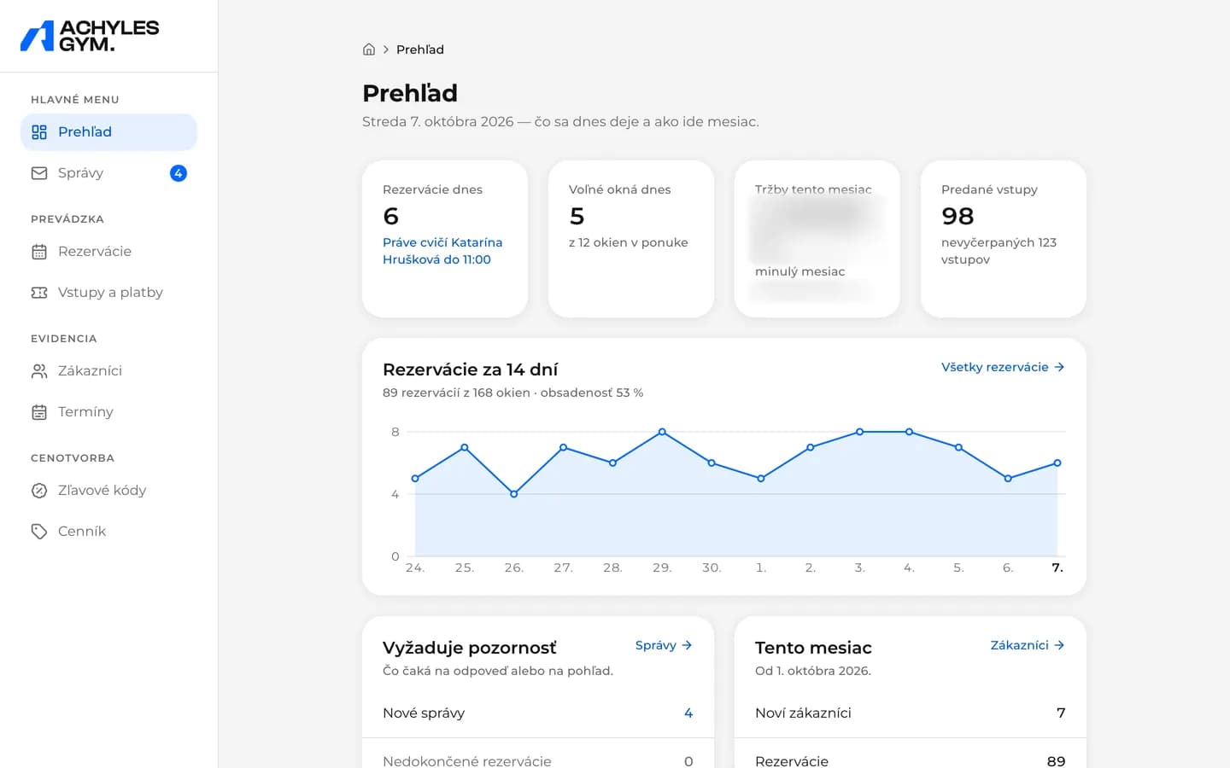Follow the Správy link in Vyžaduje pozornosť
This screenshot has width=1230, height=768.
664,645
